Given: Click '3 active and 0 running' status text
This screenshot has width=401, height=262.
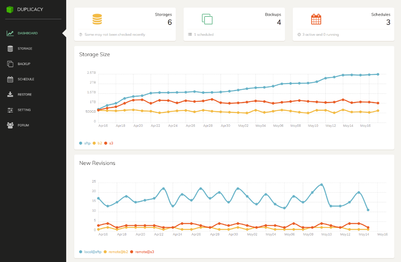Looking at the screenshot, I should tap(320, 35).
